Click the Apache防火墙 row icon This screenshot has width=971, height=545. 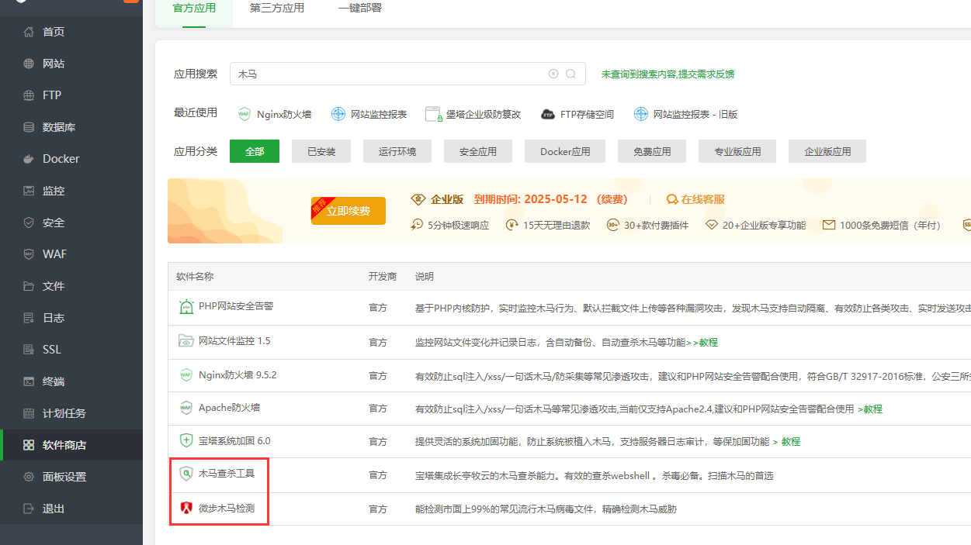[x=186, y=408]
